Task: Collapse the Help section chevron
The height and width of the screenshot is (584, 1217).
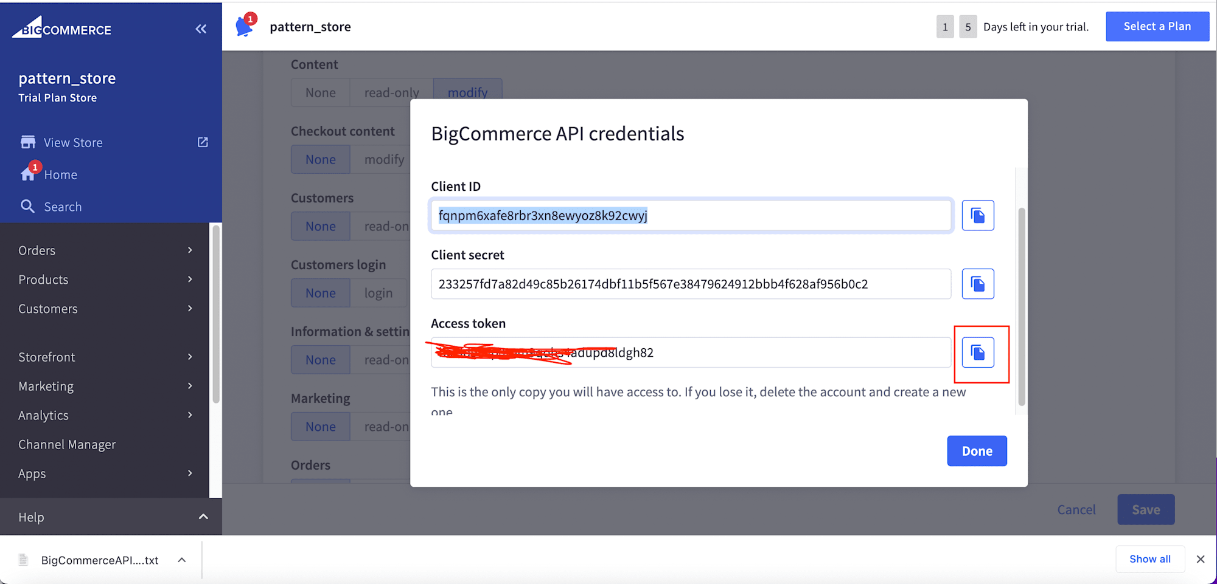Action: (x=203, y=517)
